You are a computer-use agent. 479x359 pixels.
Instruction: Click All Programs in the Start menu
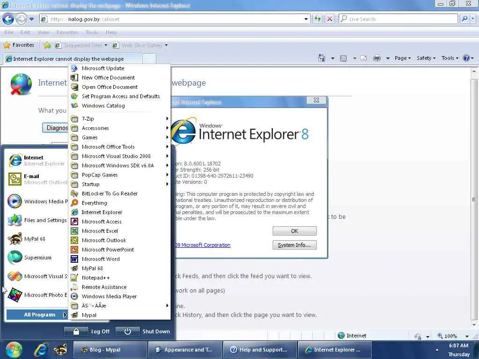(x=36, y=315)
